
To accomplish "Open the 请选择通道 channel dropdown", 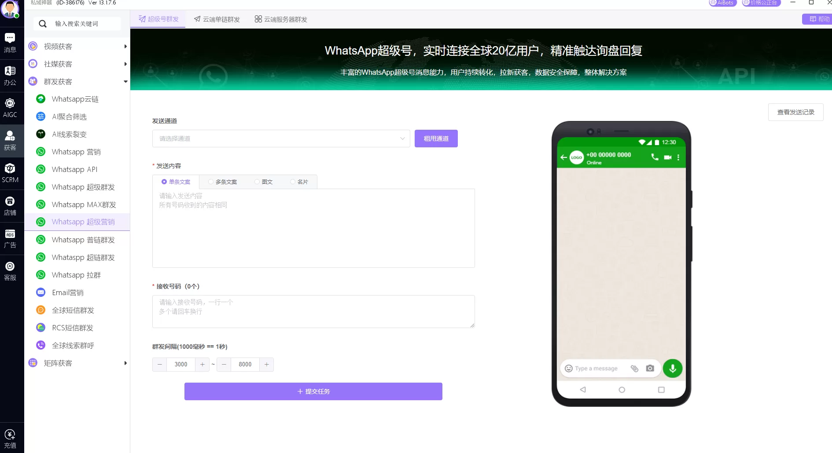I will coord(281,139).
